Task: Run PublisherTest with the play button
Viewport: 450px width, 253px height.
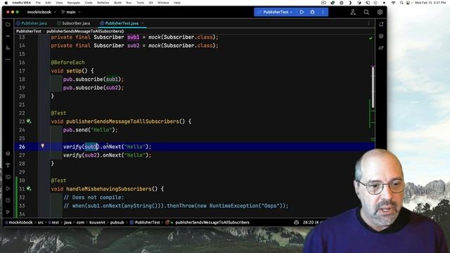Action: 302,12
